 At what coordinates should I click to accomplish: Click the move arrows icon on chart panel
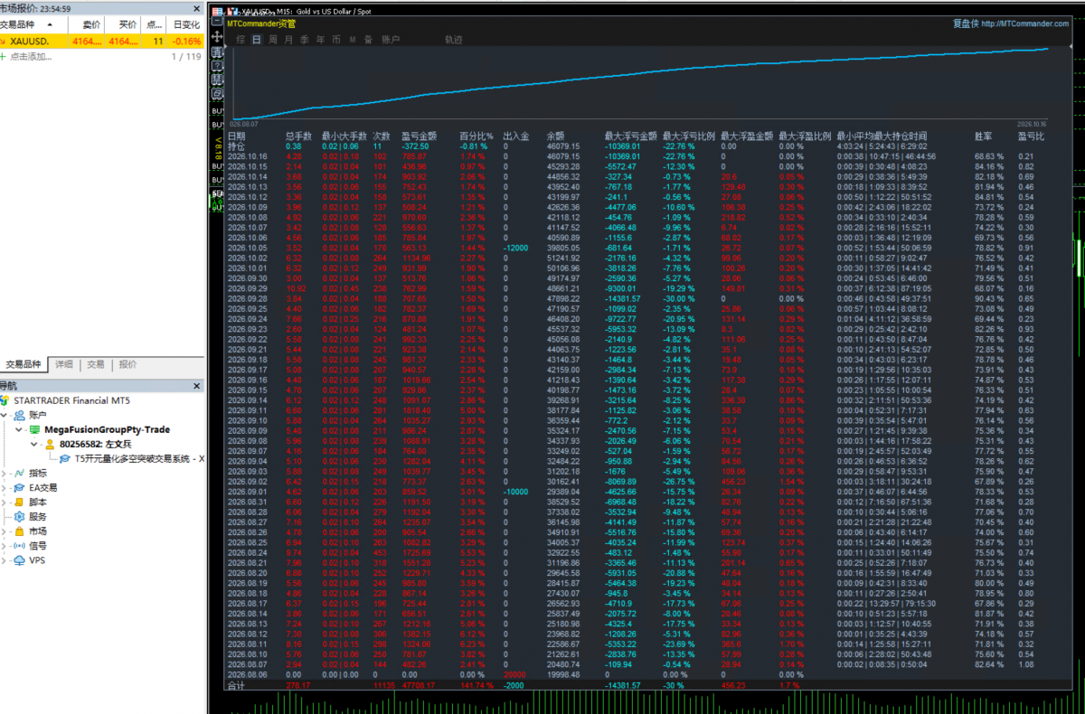point(217,37)
